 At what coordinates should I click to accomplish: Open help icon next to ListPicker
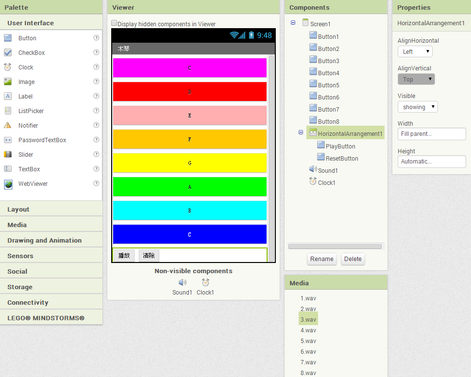pos(96,111)
